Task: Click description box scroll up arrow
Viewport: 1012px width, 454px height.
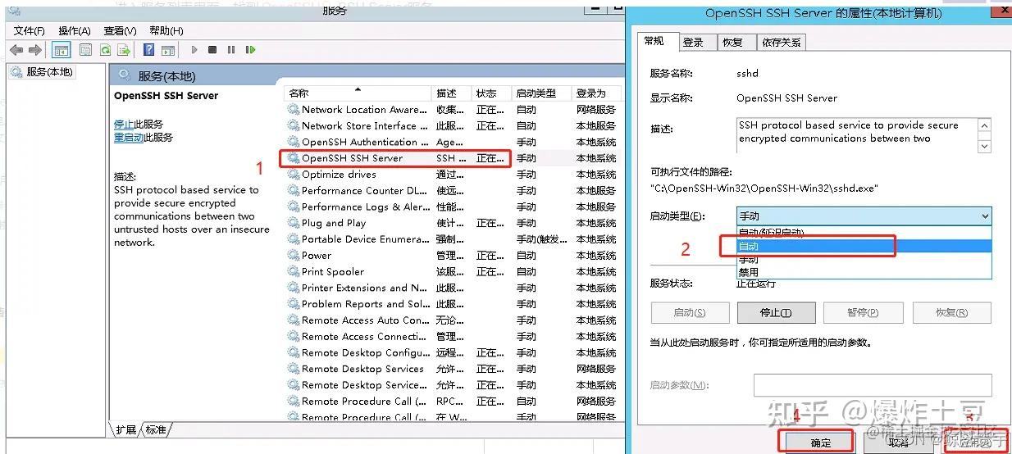Action: click(985, 125)
